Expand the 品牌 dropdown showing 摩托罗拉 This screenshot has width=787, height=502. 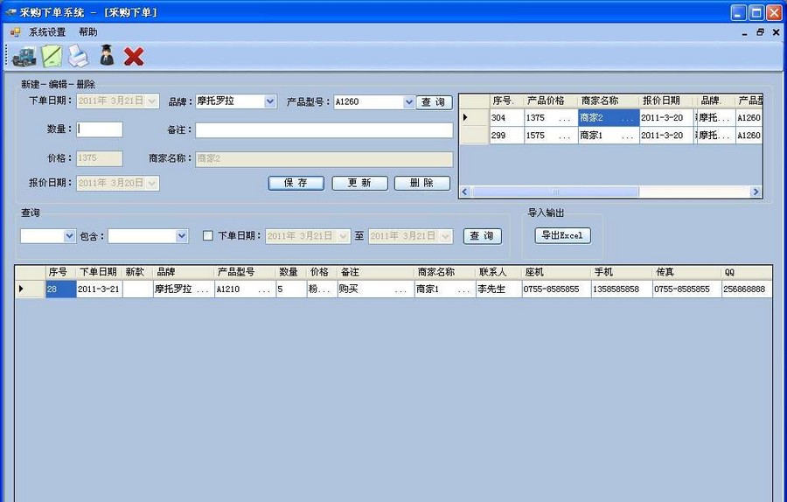(x=270, y=101)
